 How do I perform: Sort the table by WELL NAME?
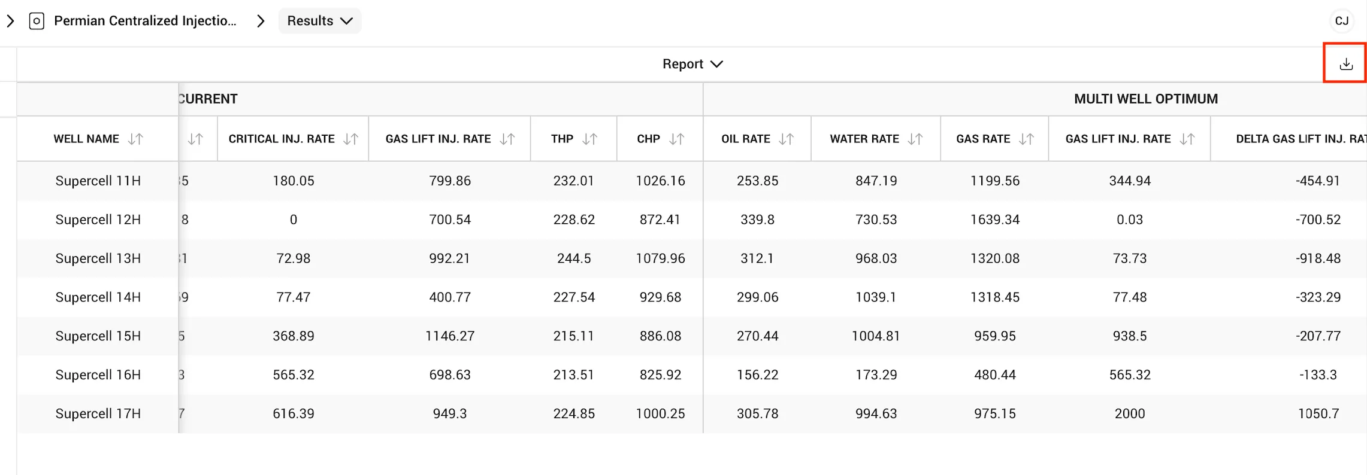click(x=135, y=139)
